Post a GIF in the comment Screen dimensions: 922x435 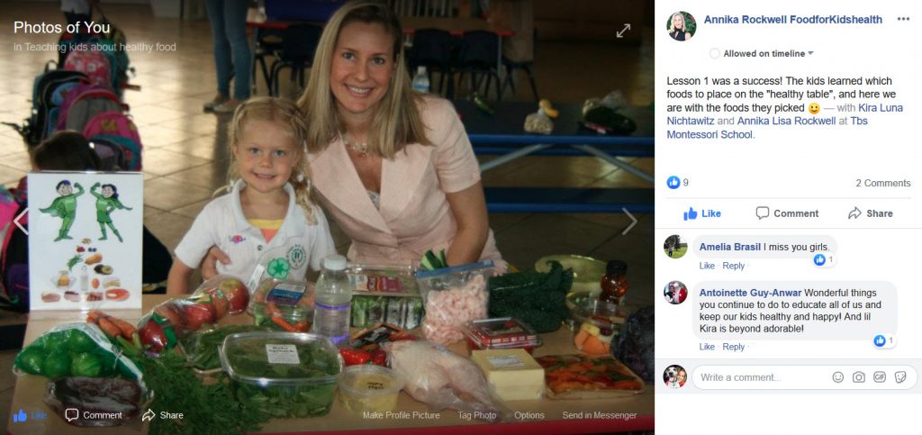pos(880,377)
